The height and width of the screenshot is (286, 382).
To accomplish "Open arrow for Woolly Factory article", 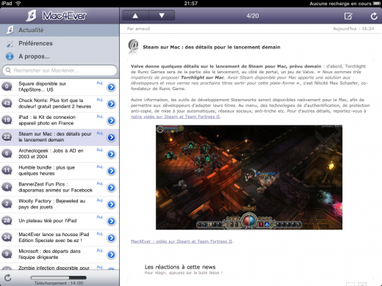I will point(112,204).
